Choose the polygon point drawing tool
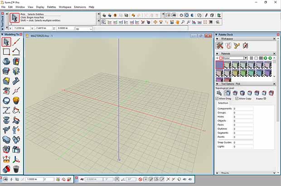 [16, 52]
